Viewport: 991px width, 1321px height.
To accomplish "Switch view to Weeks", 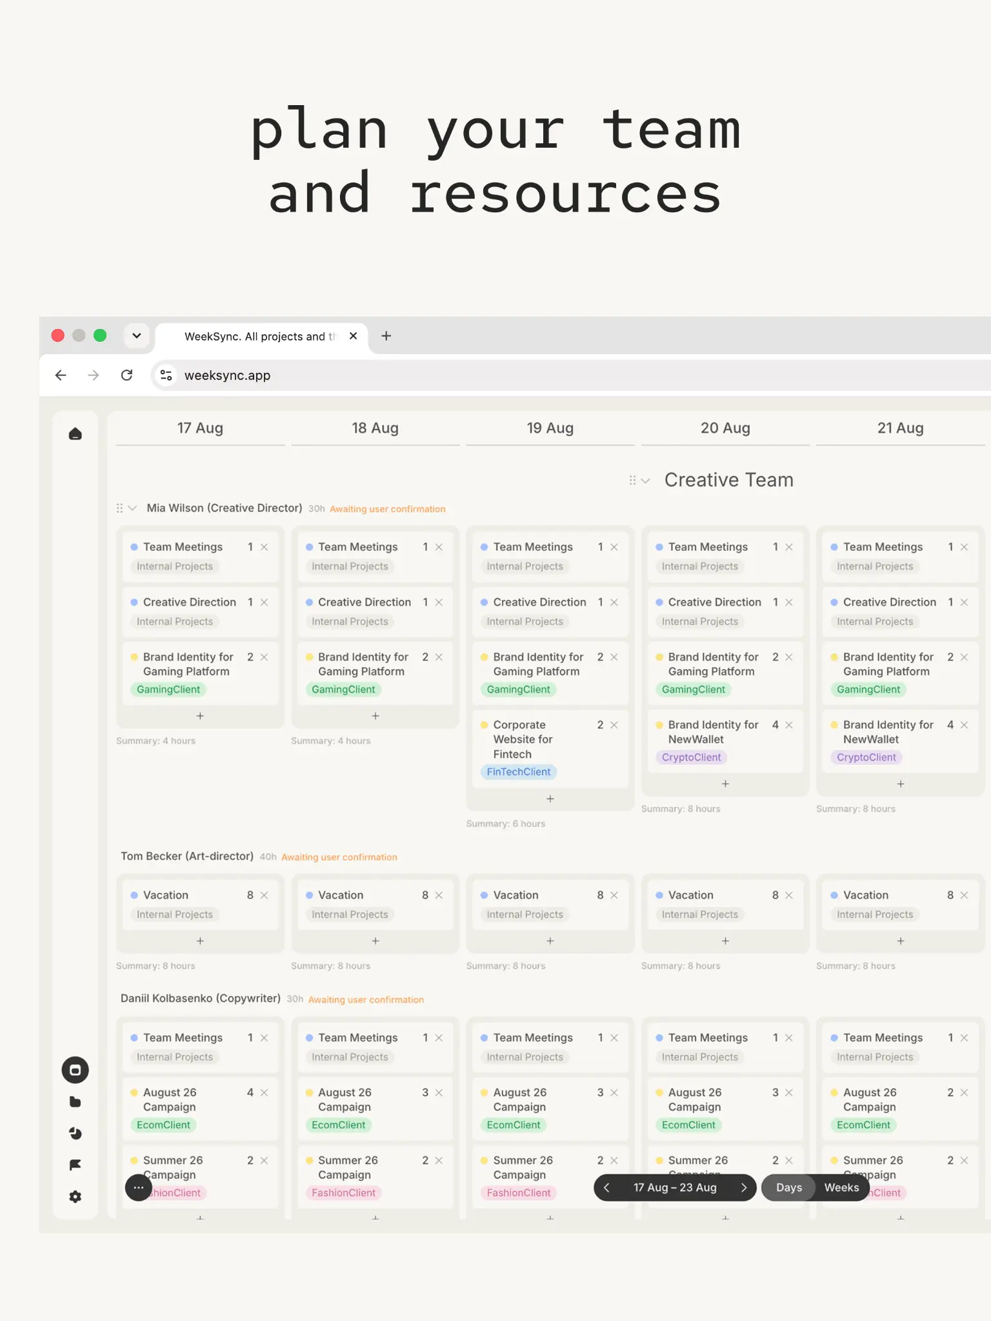I will coord(841,1187).
